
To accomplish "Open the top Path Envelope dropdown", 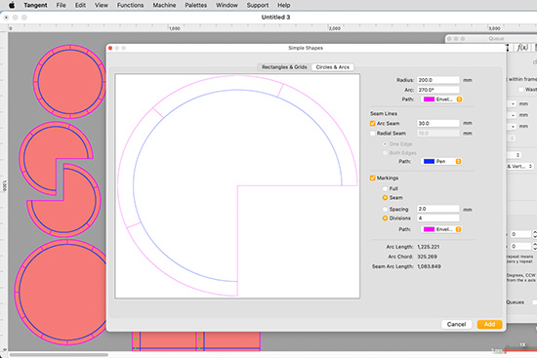I will (442, 99).
